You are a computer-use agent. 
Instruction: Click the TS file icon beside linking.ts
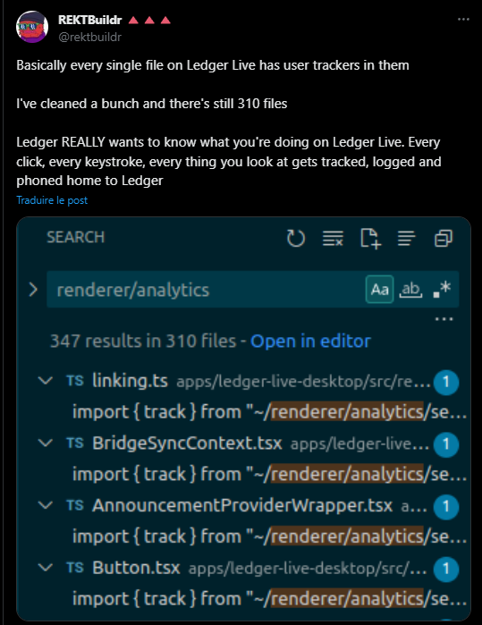coord(75,381)
